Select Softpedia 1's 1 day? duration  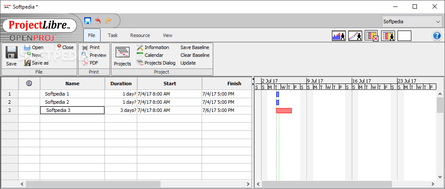click(121, 94)
